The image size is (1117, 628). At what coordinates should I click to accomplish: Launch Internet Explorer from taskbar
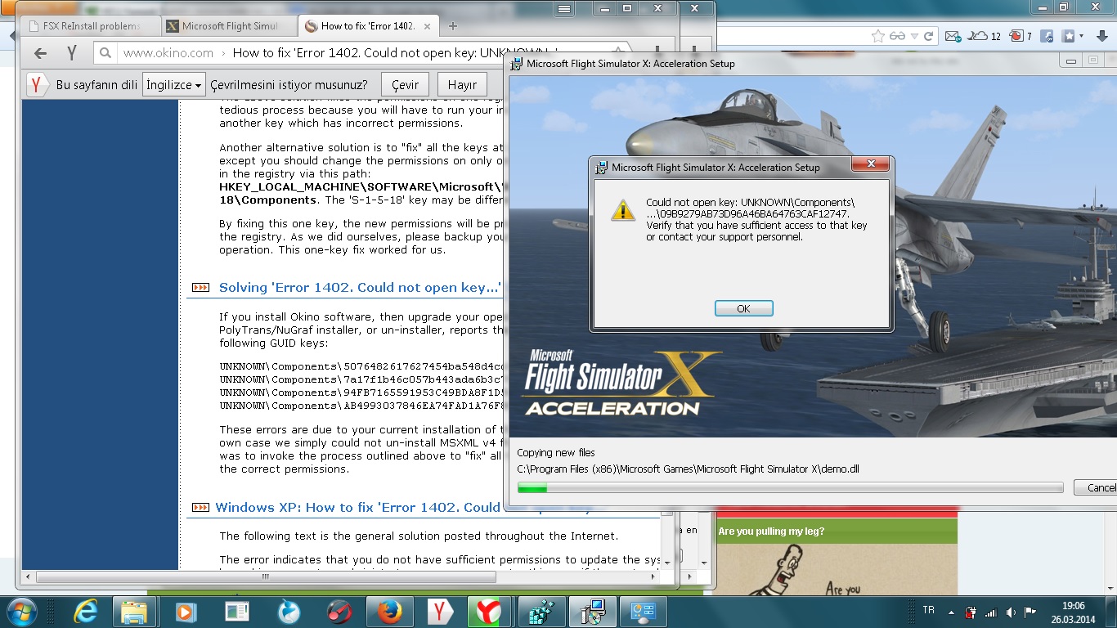[85, 612]
